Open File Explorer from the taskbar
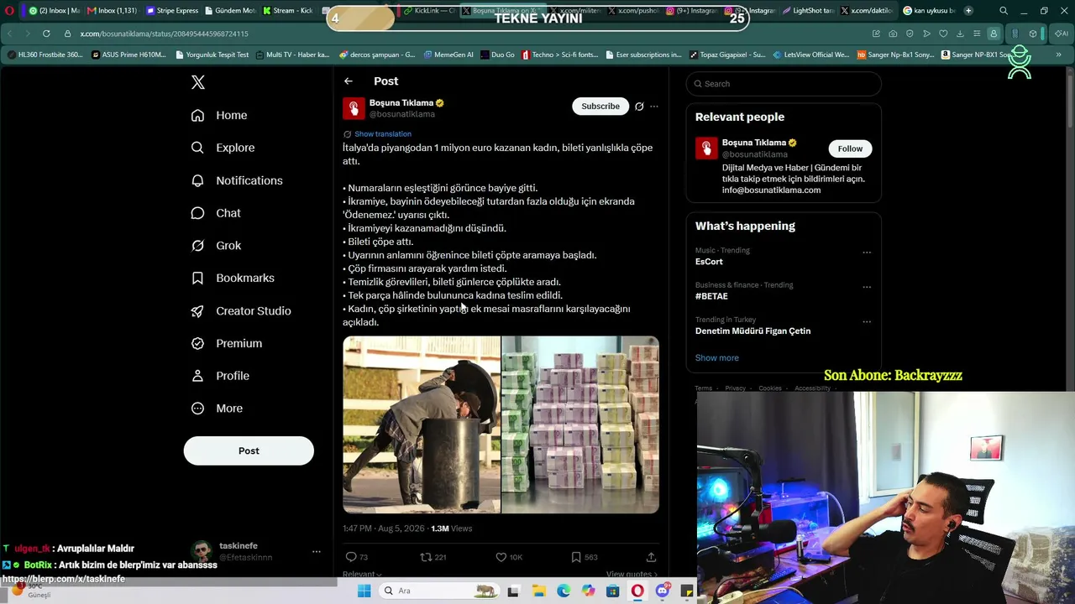 (x=539, y=591)
